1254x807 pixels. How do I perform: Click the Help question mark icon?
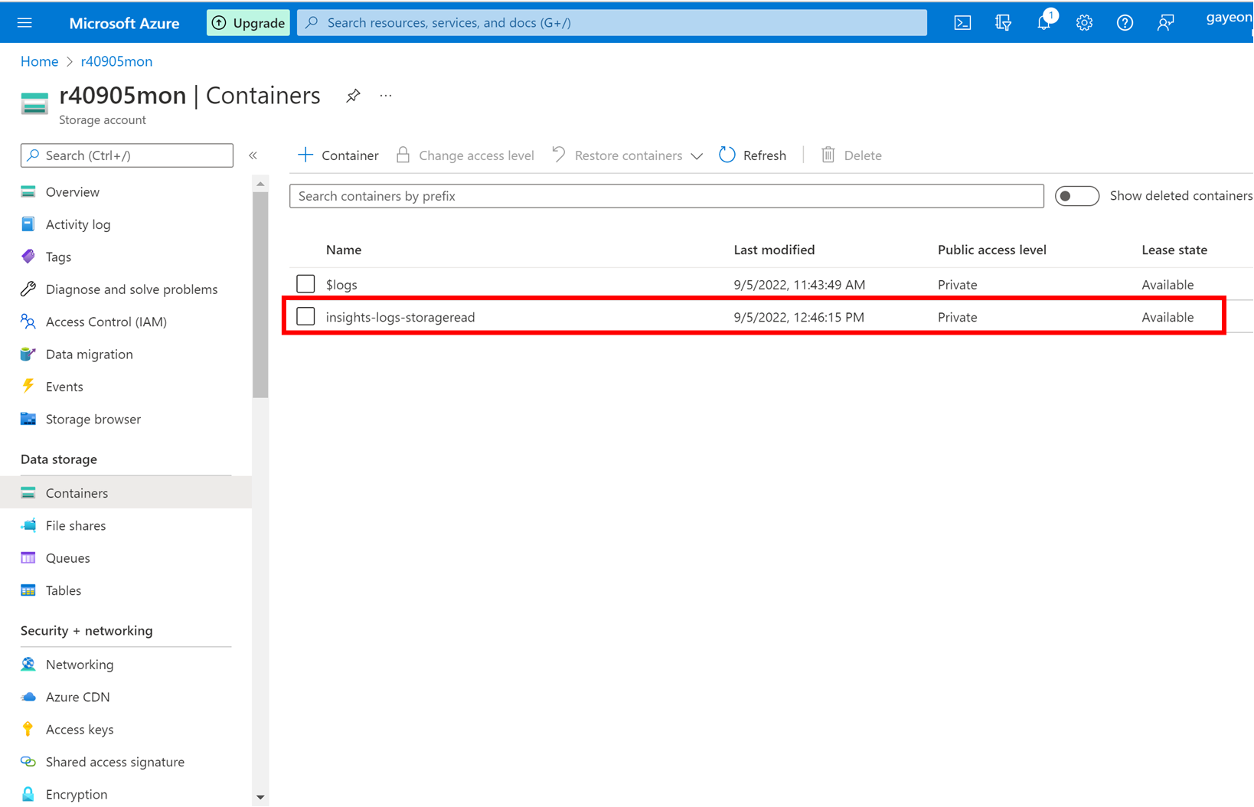click(x=1125, y=23)
